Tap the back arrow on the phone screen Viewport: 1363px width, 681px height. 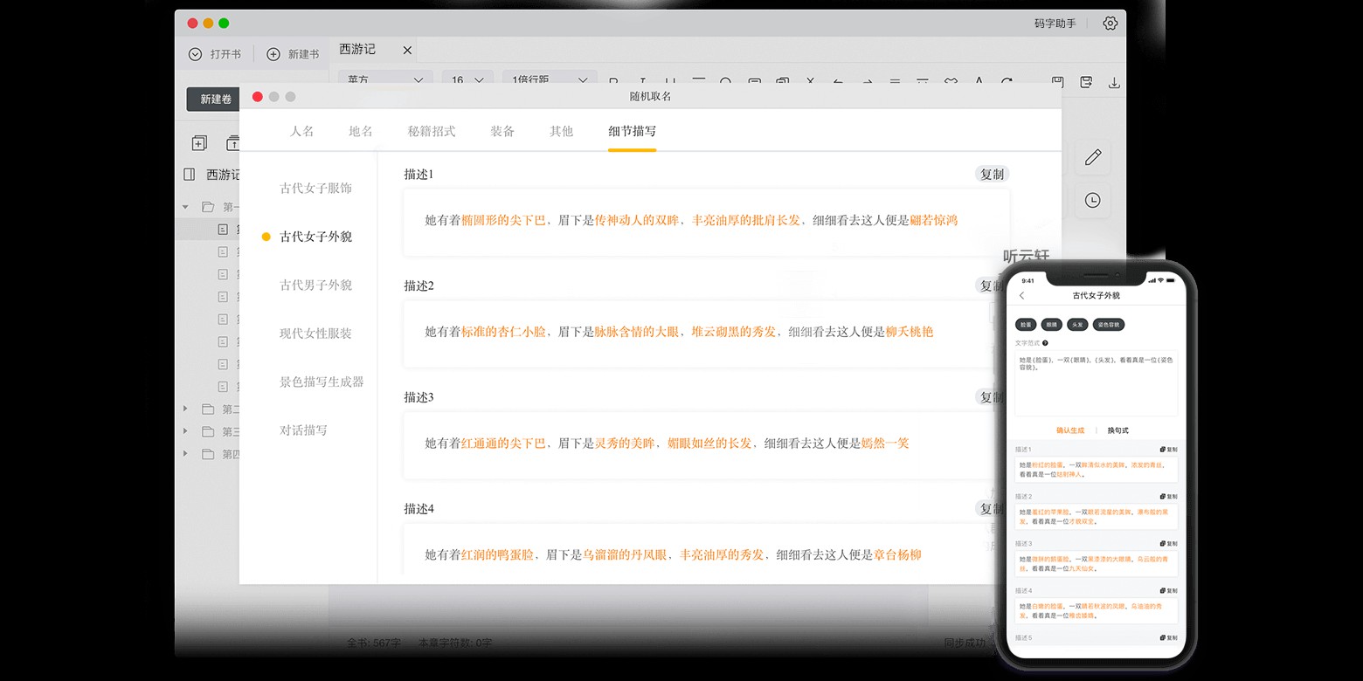1022,296
